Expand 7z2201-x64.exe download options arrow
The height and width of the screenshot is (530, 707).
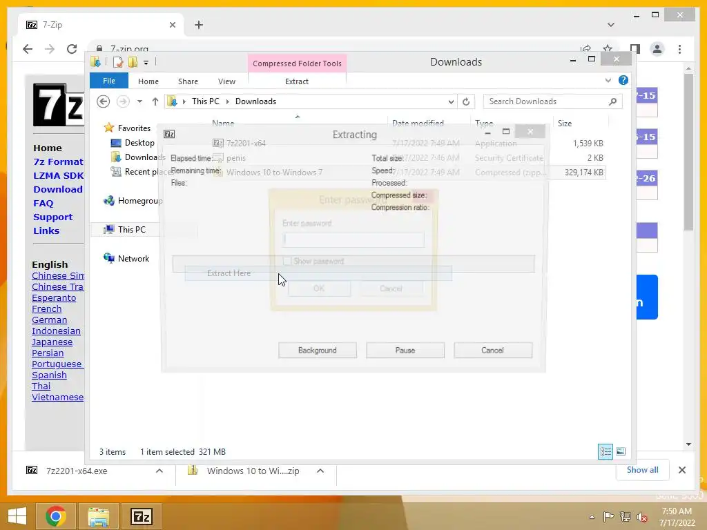159,471
